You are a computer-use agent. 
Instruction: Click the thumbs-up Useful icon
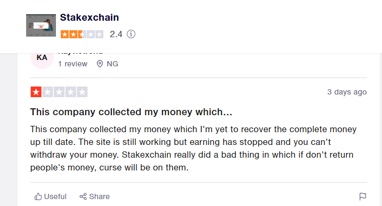click(x=38, y=196)
